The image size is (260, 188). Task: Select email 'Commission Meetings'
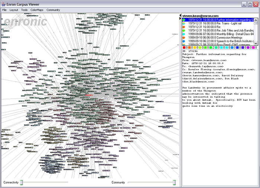(218, 38)
